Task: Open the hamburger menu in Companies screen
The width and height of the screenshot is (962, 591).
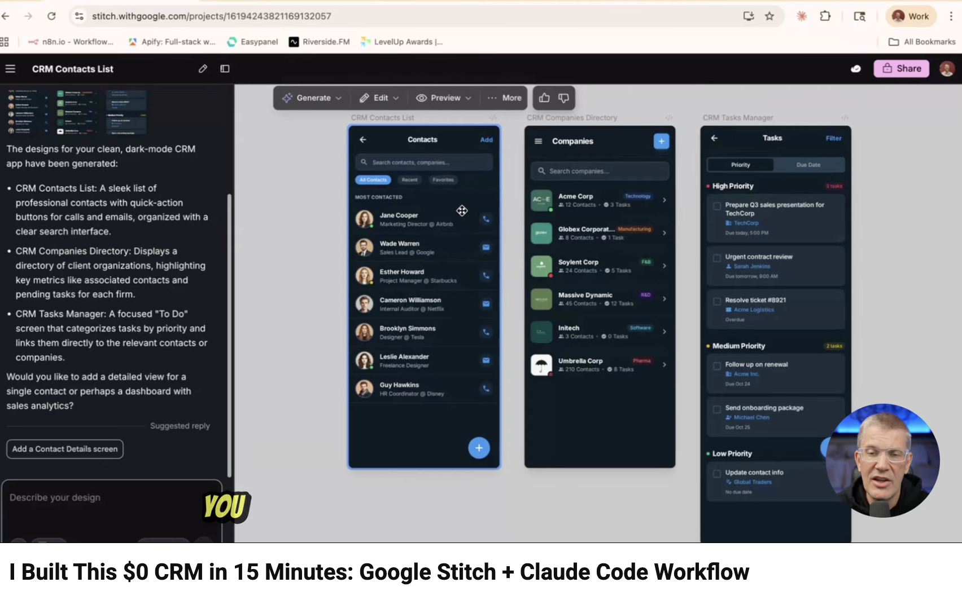Action: pyautogui.click(x=539, y=141)
